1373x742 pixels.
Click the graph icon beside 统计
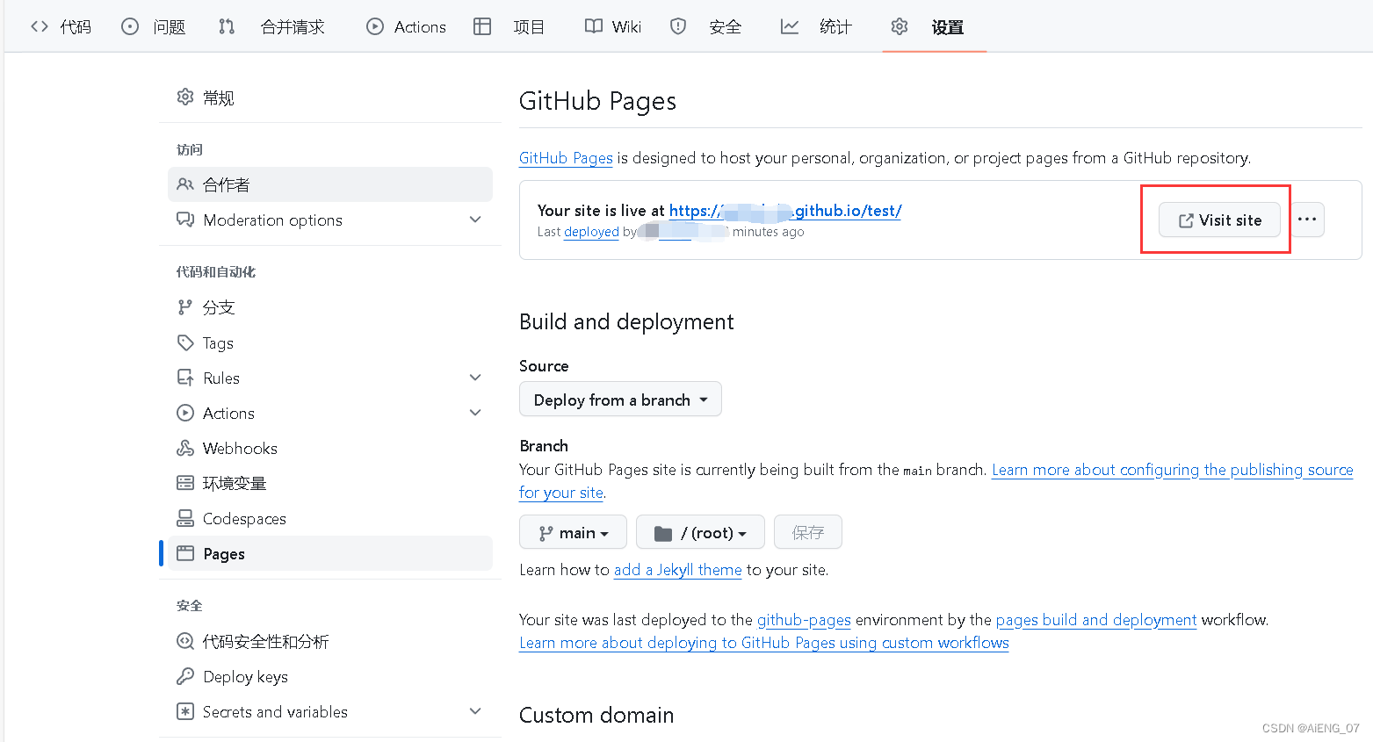[x=790, y=26]
